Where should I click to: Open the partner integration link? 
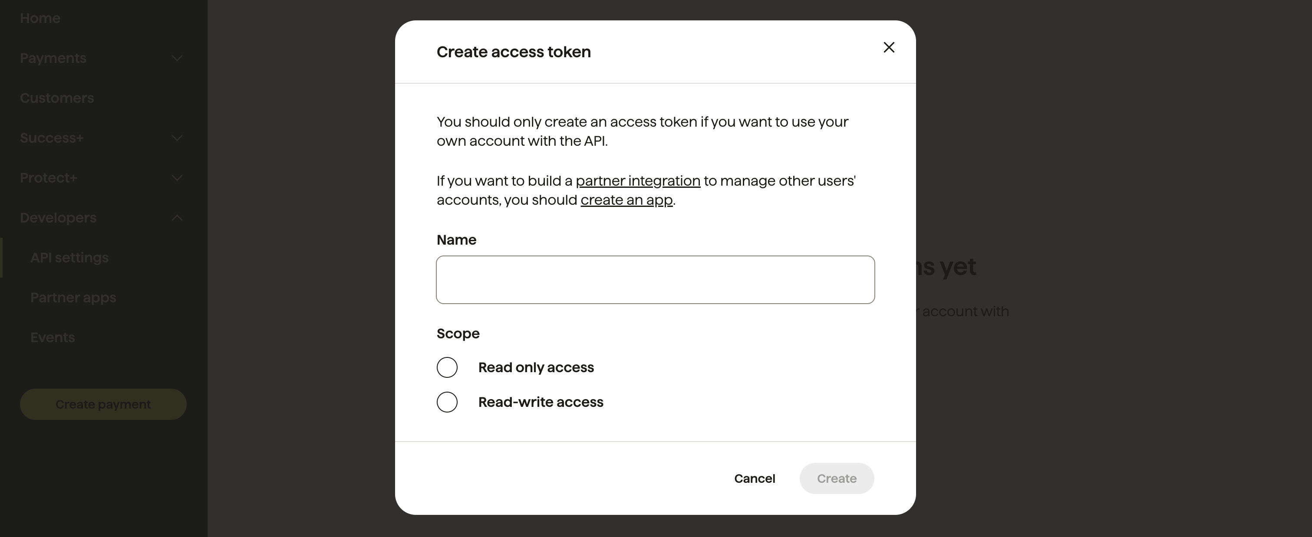coord(638,181)
